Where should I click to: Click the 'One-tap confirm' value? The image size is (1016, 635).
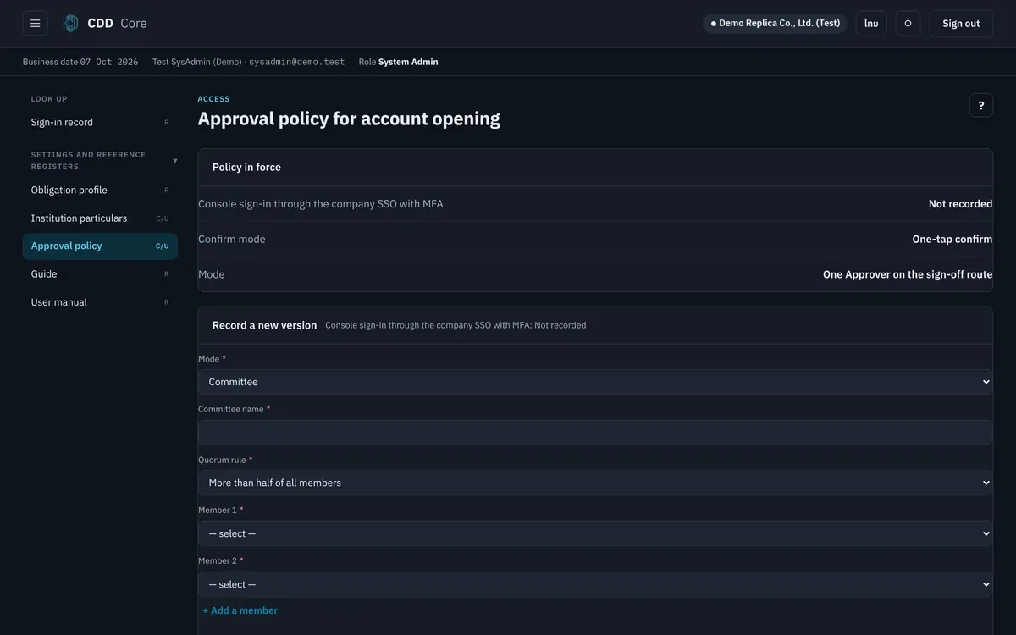[952, 239]
